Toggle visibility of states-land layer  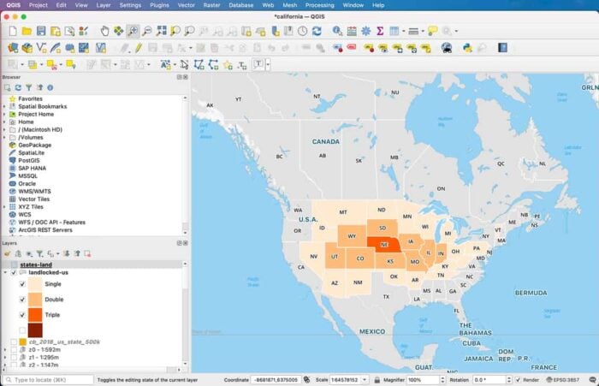(14, 264)
